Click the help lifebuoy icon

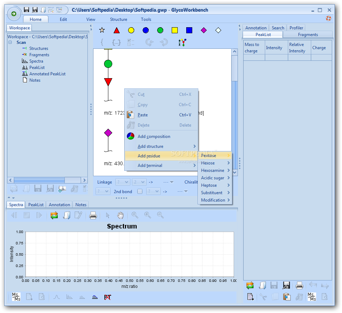coord(329,18)
